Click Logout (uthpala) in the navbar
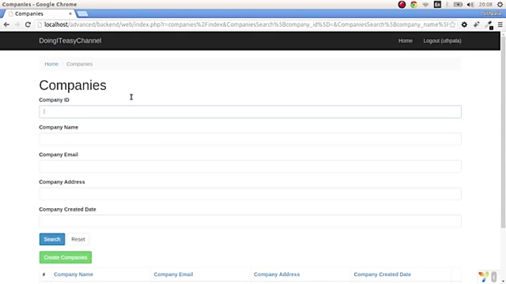This screenshot has width=506, height=284. click(442, 41)
